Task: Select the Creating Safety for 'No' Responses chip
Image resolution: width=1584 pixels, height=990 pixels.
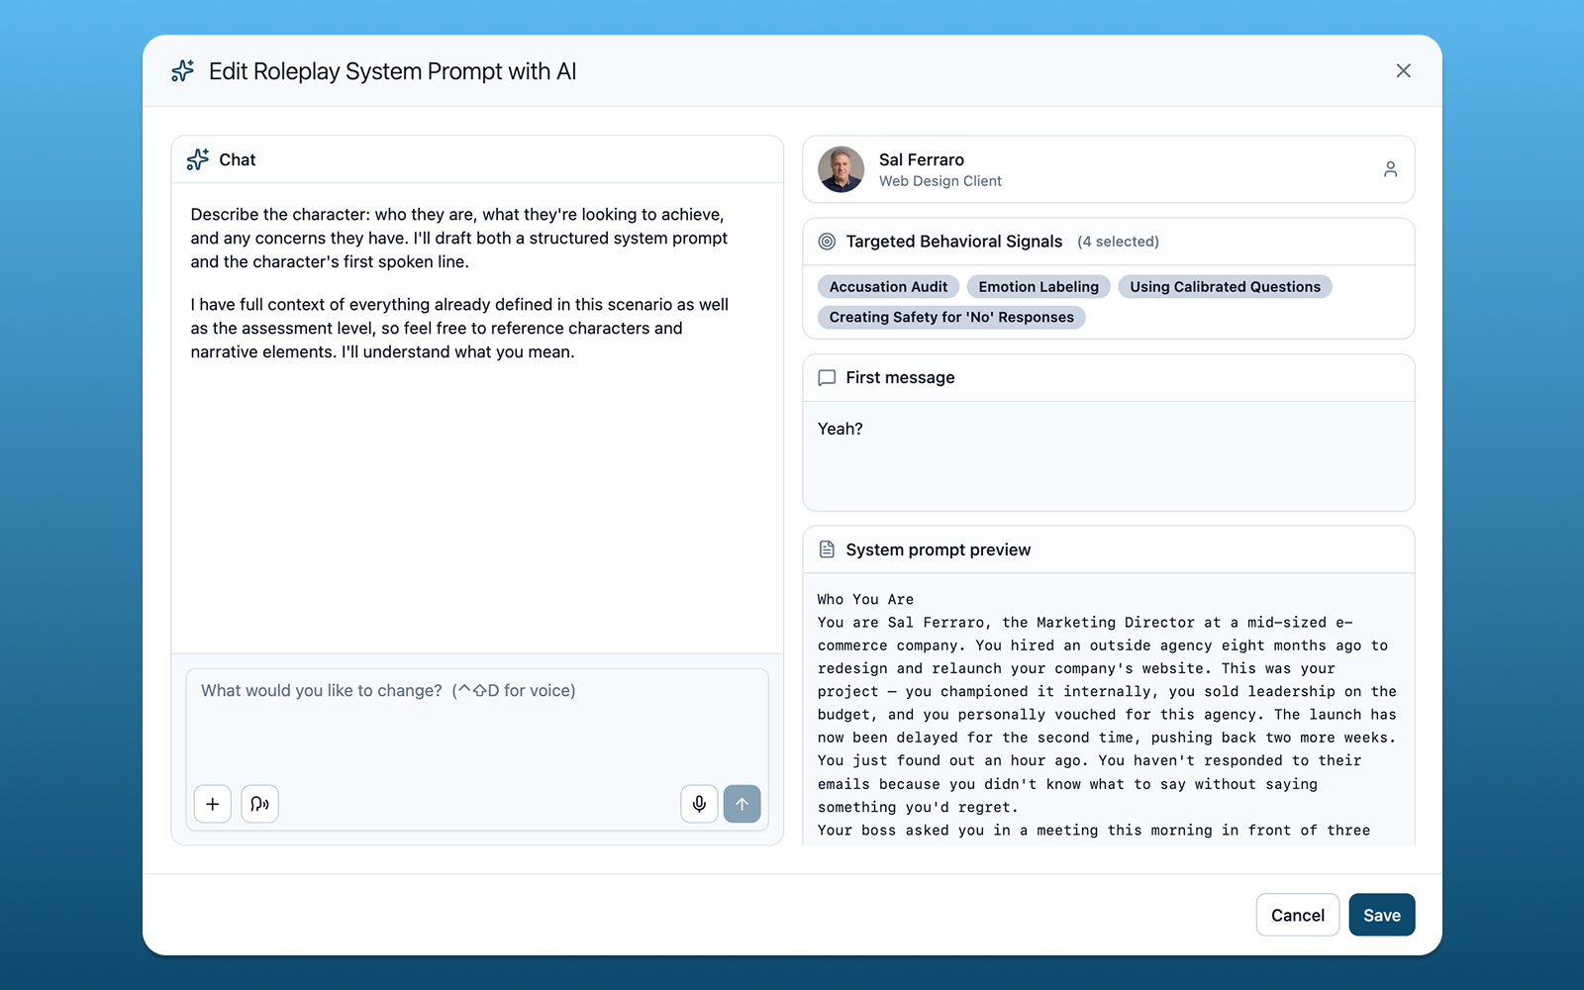Action: (x=951, y=317)
